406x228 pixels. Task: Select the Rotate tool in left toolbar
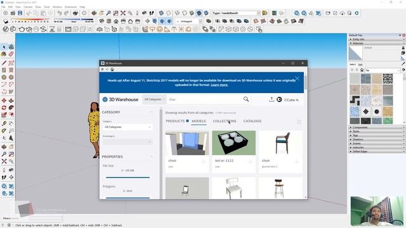(x=4, y=108)
